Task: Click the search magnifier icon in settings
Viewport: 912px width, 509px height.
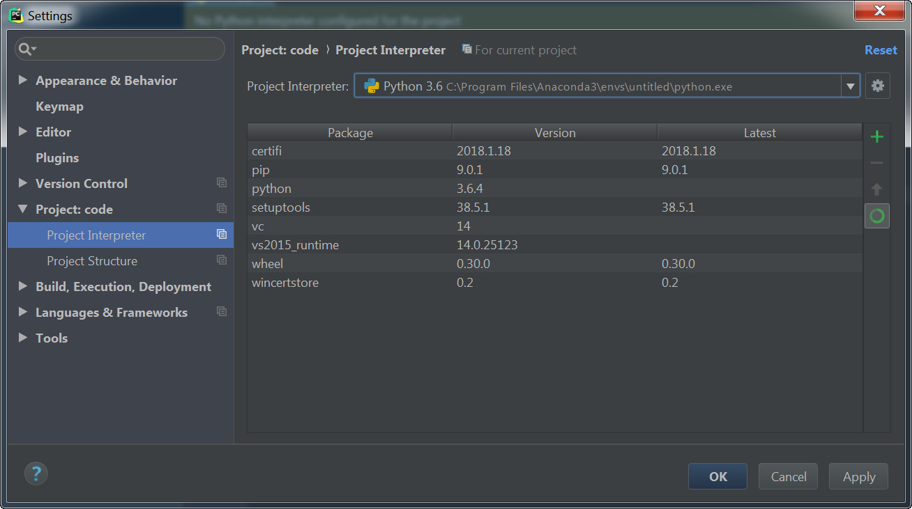Action: (x=26, y=49)
